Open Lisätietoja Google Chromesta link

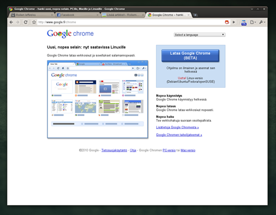point(177,127)
